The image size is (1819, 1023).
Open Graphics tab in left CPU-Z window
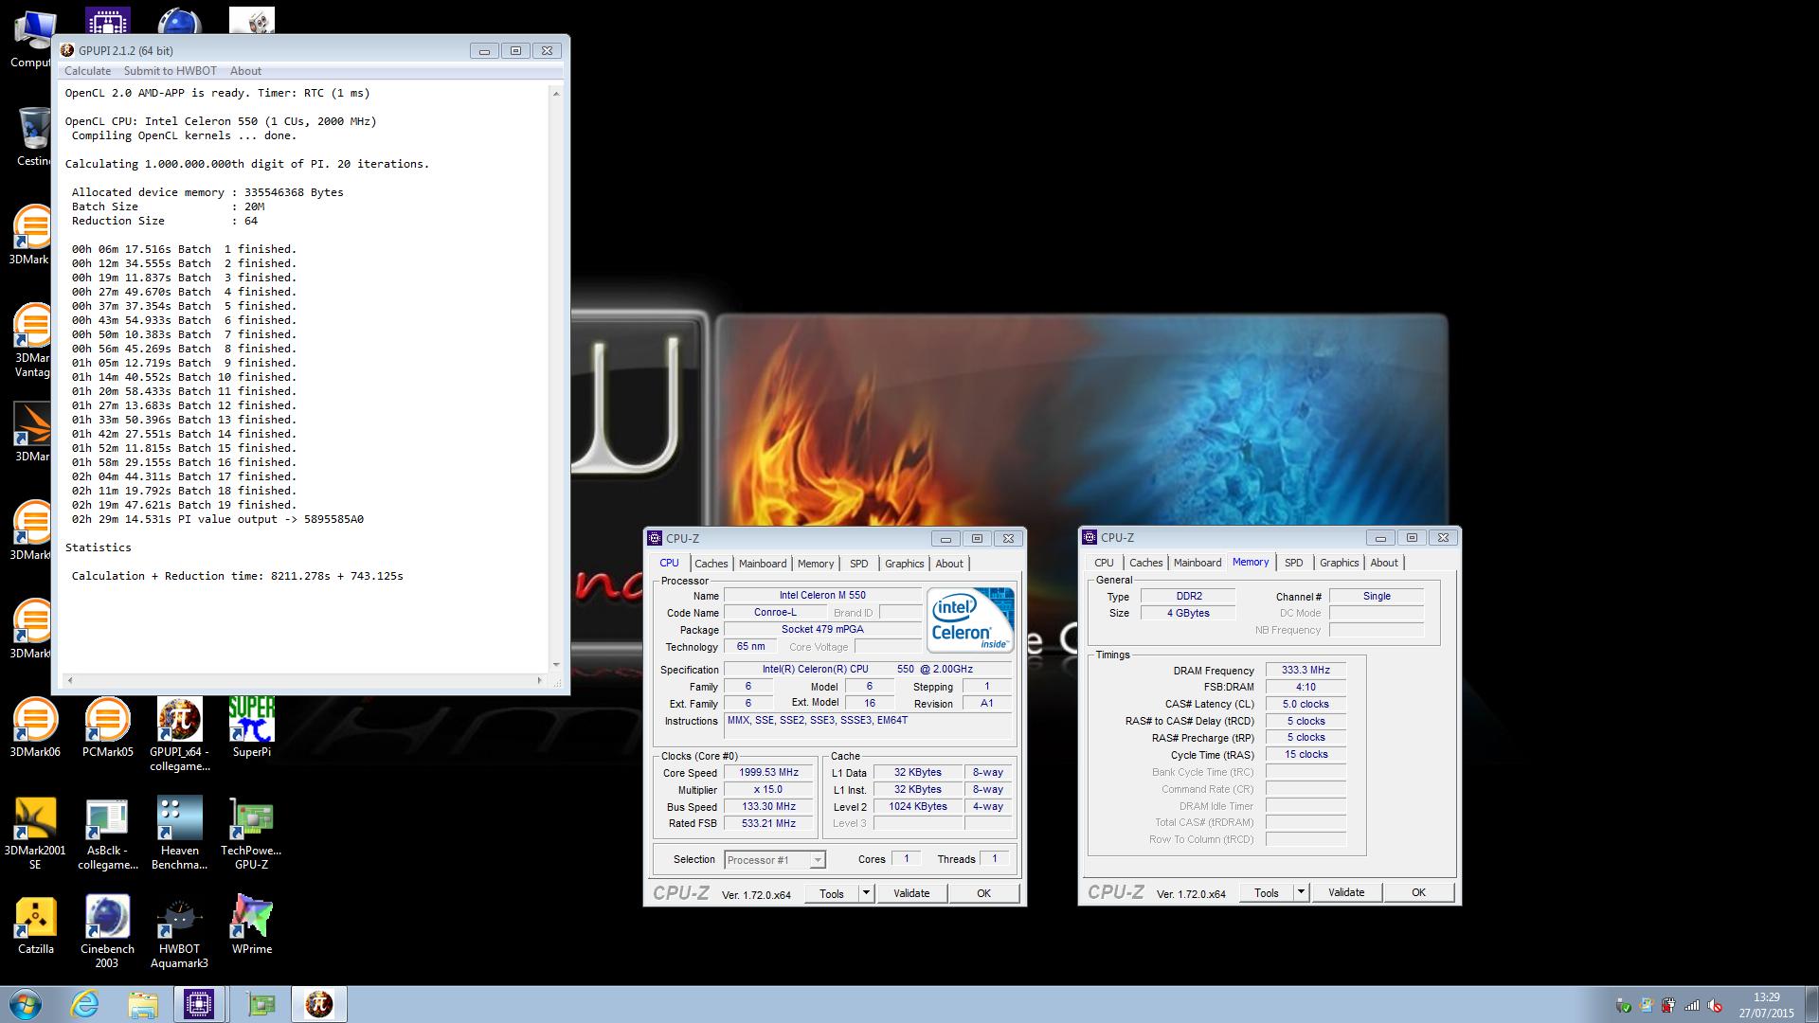pos(904,564)
